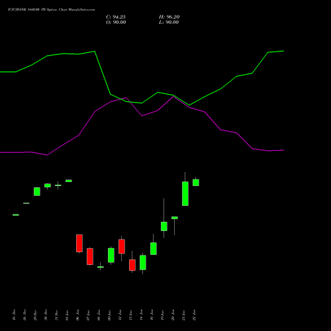The image size is (331, 331).
Task: Select the red candle for 07 Jan
Action: pos(90,256)
